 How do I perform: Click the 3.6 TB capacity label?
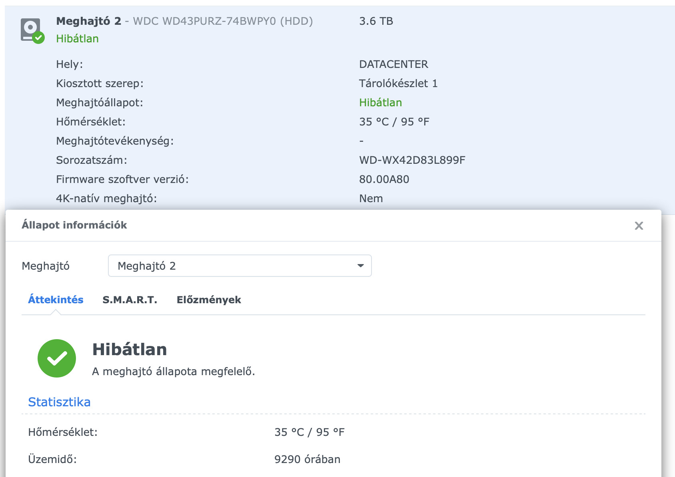point(376,21)
